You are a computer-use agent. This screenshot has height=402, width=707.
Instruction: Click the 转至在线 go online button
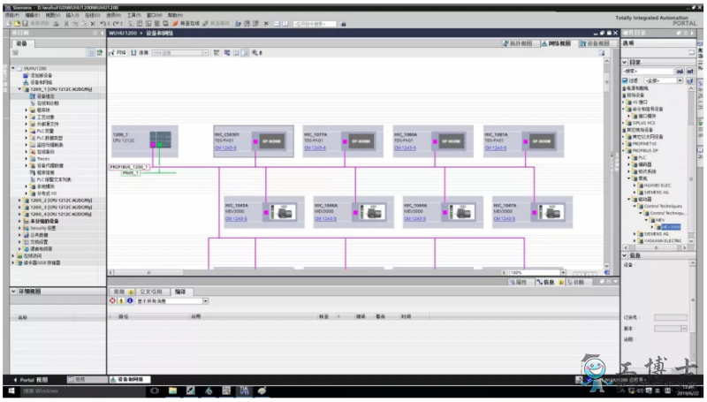(x=186, y=24)
